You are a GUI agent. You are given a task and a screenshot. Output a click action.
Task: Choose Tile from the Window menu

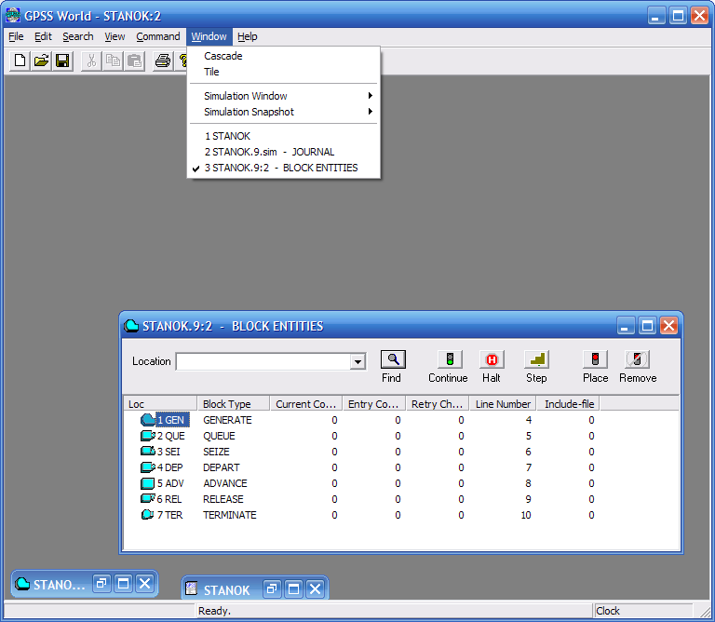click(x=284, y=72)
